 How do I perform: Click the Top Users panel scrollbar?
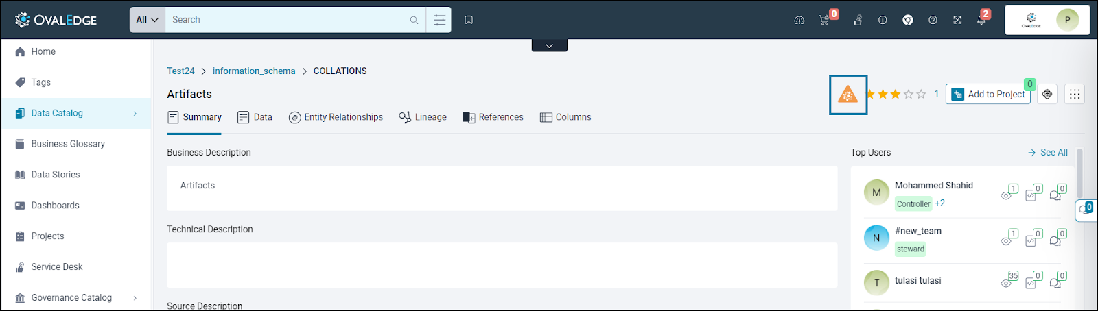click(x=1079, y=173)
